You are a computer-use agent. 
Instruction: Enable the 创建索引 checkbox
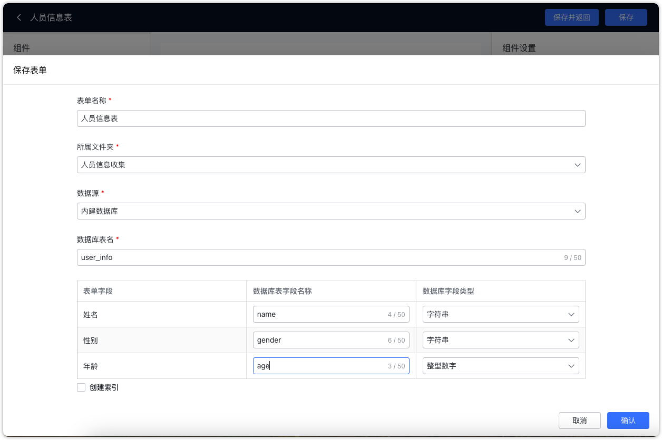[x=81, y=387]
